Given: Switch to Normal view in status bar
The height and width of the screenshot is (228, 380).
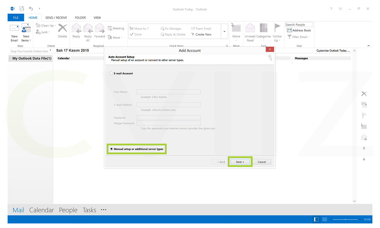Looking at the screenshot, I should pyautogui.click(x=316, y=219).
